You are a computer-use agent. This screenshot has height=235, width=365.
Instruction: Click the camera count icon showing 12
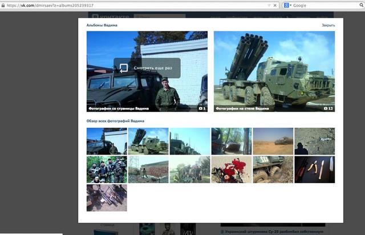point(326,108)
